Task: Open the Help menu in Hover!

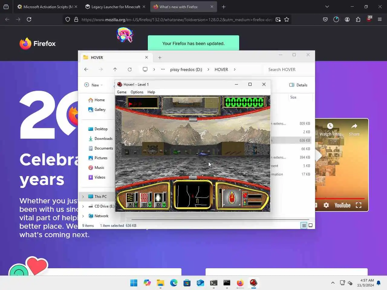Action: tap(151, 92)
